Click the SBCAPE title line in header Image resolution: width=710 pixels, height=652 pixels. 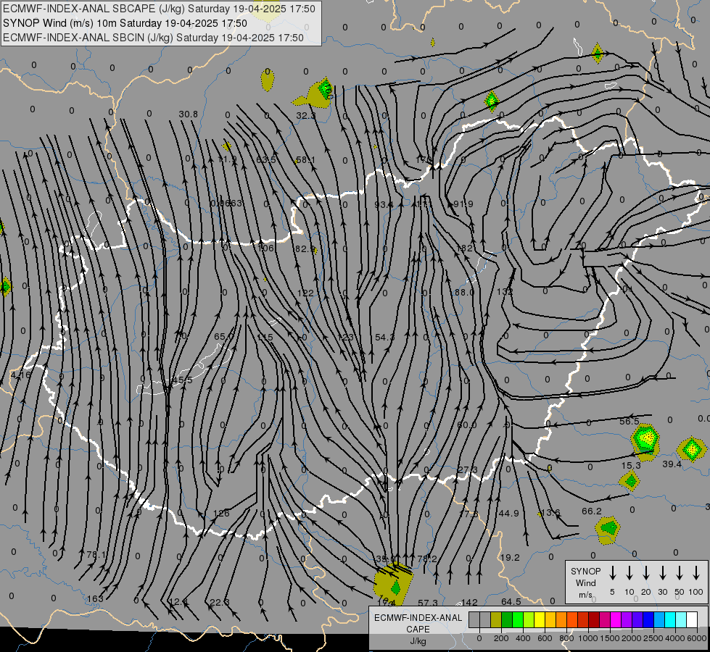[x=159, y=9]
